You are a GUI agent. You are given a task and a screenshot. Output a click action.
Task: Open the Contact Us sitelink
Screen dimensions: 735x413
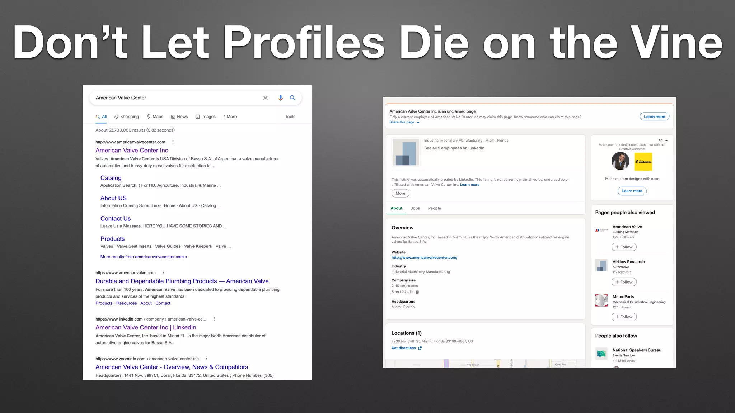point(116,219)
